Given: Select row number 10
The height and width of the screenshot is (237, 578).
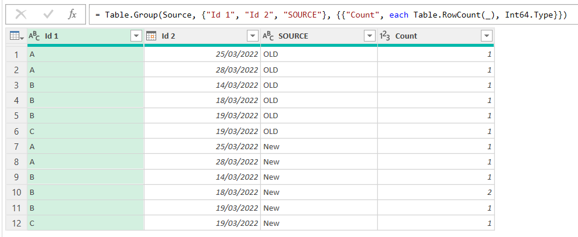Looking at the screenshot, I should (x=16, y=193).
